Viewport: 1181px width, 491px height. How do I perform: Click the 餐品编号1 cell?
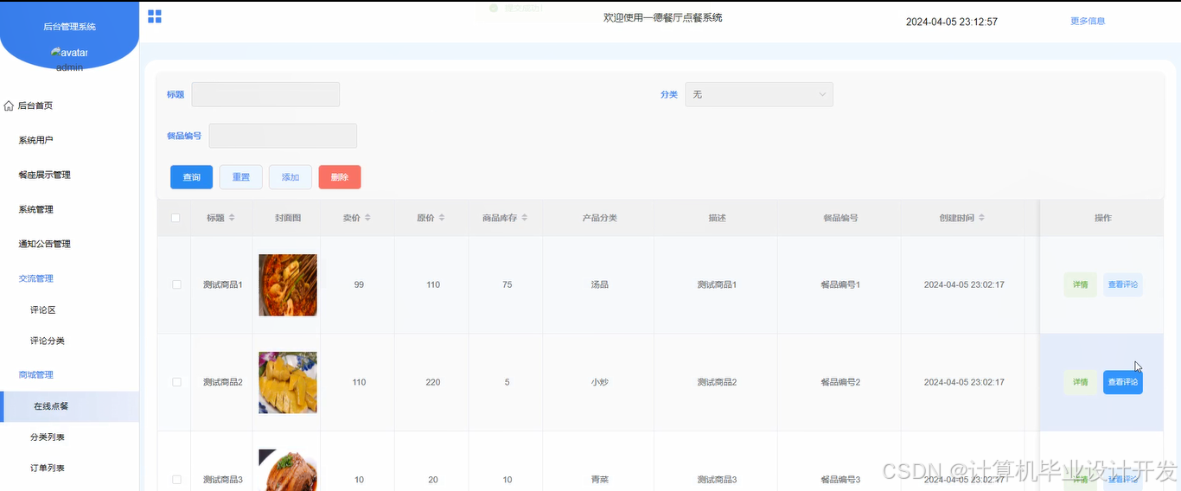pos(840,284)
